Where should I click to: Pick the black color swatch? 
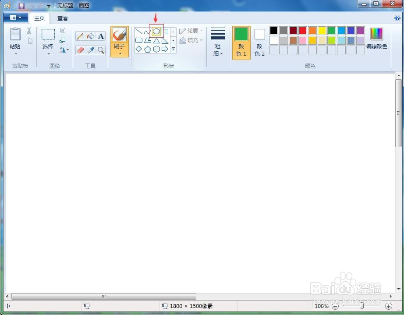[x=273, y=31]
